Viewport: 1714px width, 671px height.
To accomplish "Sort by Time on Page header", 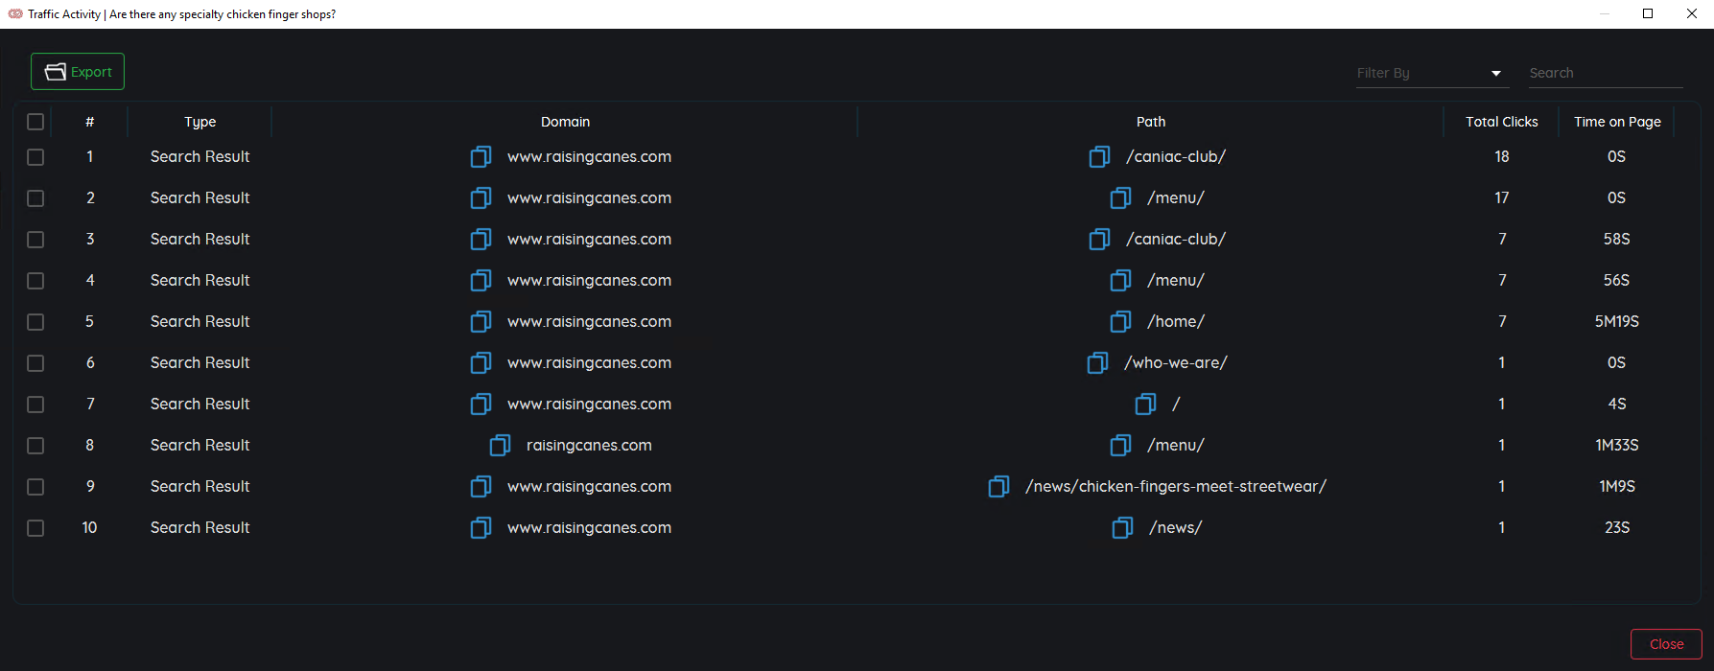I will pos(1617,122).
